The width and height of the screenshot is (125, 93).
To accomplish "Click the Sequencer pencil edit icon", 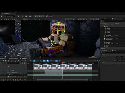I will (37, 61).
